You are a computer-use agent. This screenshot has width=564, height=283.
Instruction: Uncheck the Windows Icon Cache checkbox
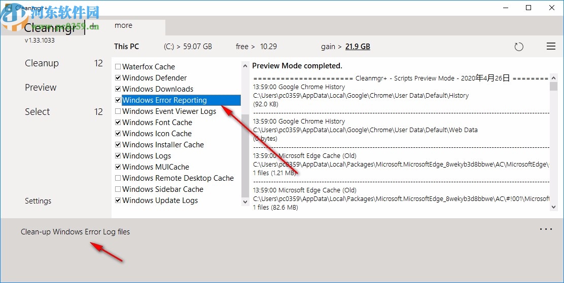[118, 134]
